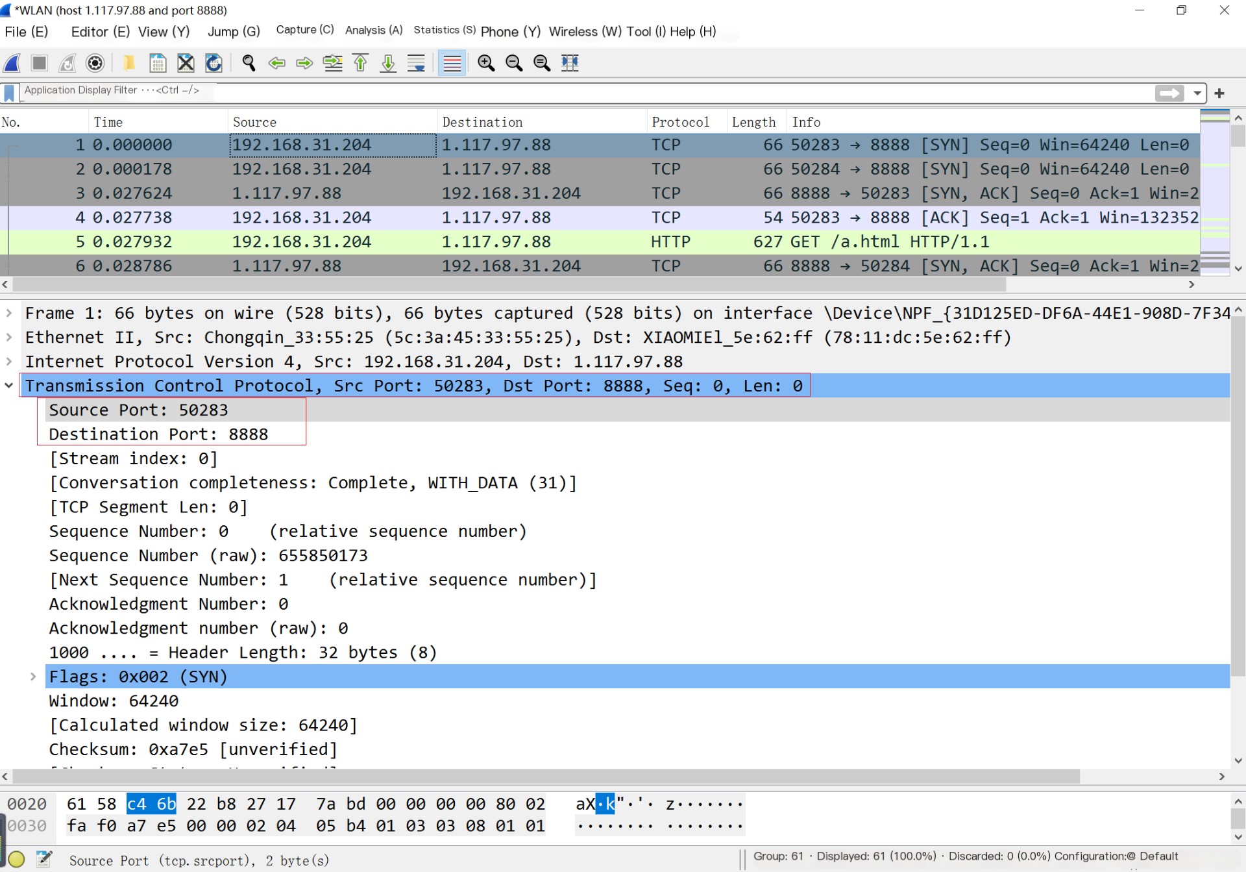
Task: Open the Analysis menu
Action: click(x=374, y=31)
